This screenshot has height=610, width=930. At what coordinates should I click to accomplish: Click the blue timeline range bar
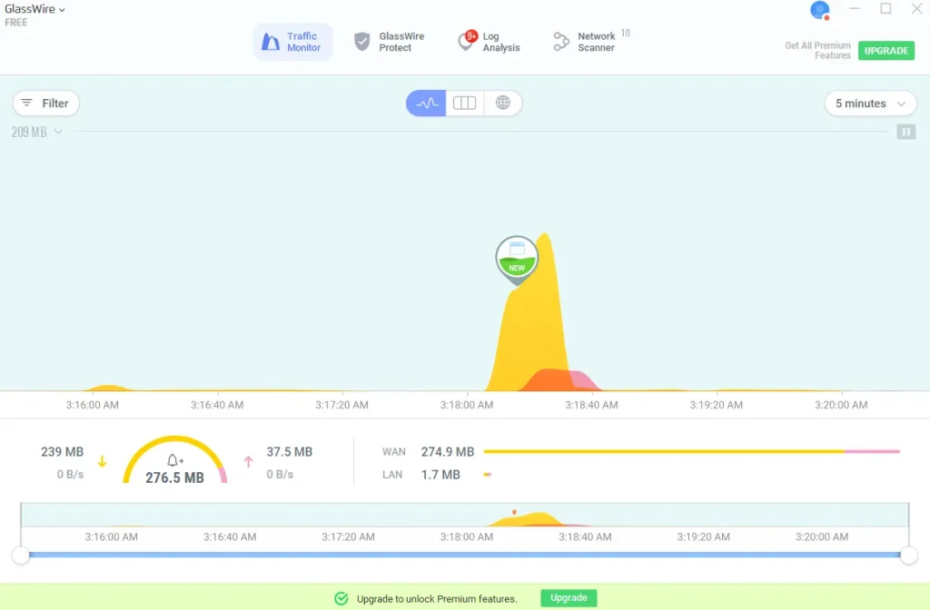464,555
